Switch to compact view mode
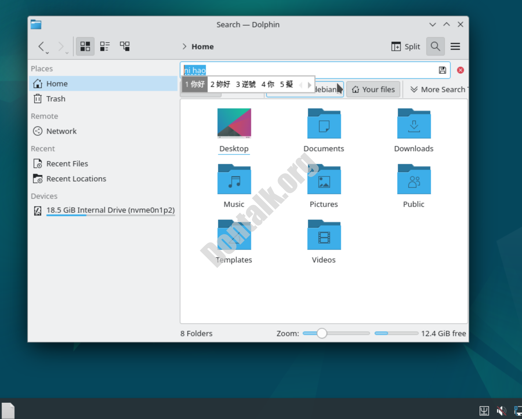The image size is (522, 419). point(105,46)
